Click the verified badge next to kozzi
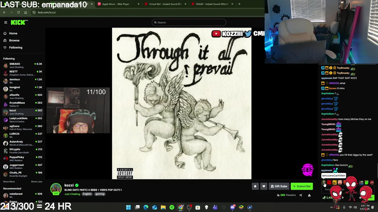The image size is (378, 212). pyautogui.click(x=77, y=185)
